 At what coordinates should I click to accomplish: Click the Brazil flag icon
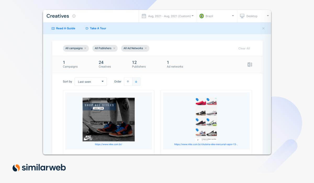(201, 16)
